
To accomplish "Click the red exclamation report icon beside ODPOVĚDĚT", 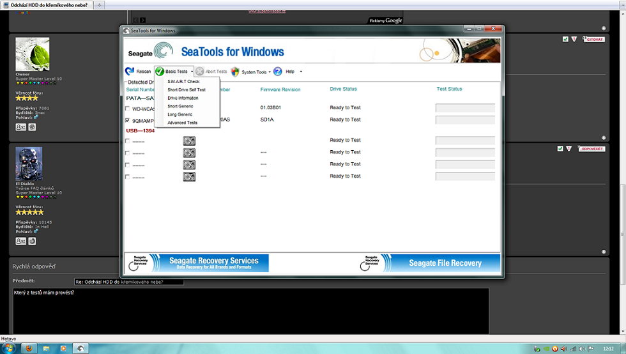I will click(569, 149).
